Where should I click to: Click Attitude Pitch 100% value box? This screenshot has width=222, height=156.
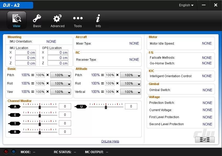coord(110,75)
